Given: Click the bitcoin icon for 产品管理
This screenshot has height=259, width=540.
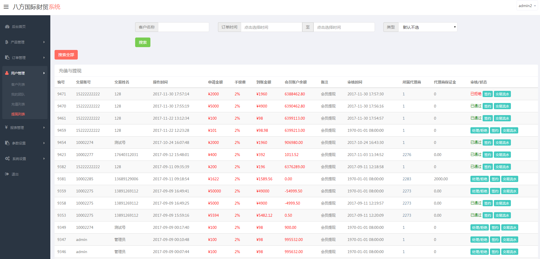Looking at the screenshot, I should point(7,42).
